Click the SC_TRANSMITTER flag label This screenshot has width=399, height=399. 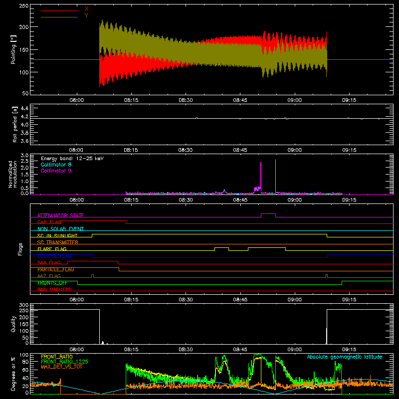58,242
